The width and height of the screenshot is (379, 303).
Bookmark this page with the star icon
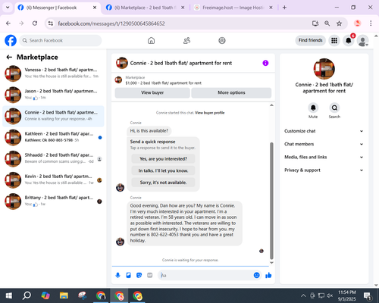(x=339, y=23)
